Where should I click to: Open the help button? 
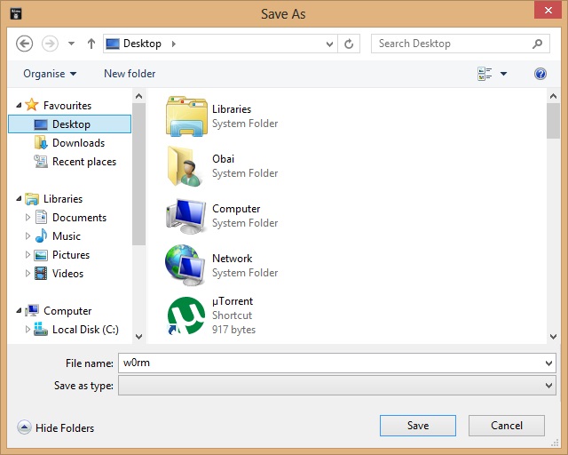pos(540,74)
